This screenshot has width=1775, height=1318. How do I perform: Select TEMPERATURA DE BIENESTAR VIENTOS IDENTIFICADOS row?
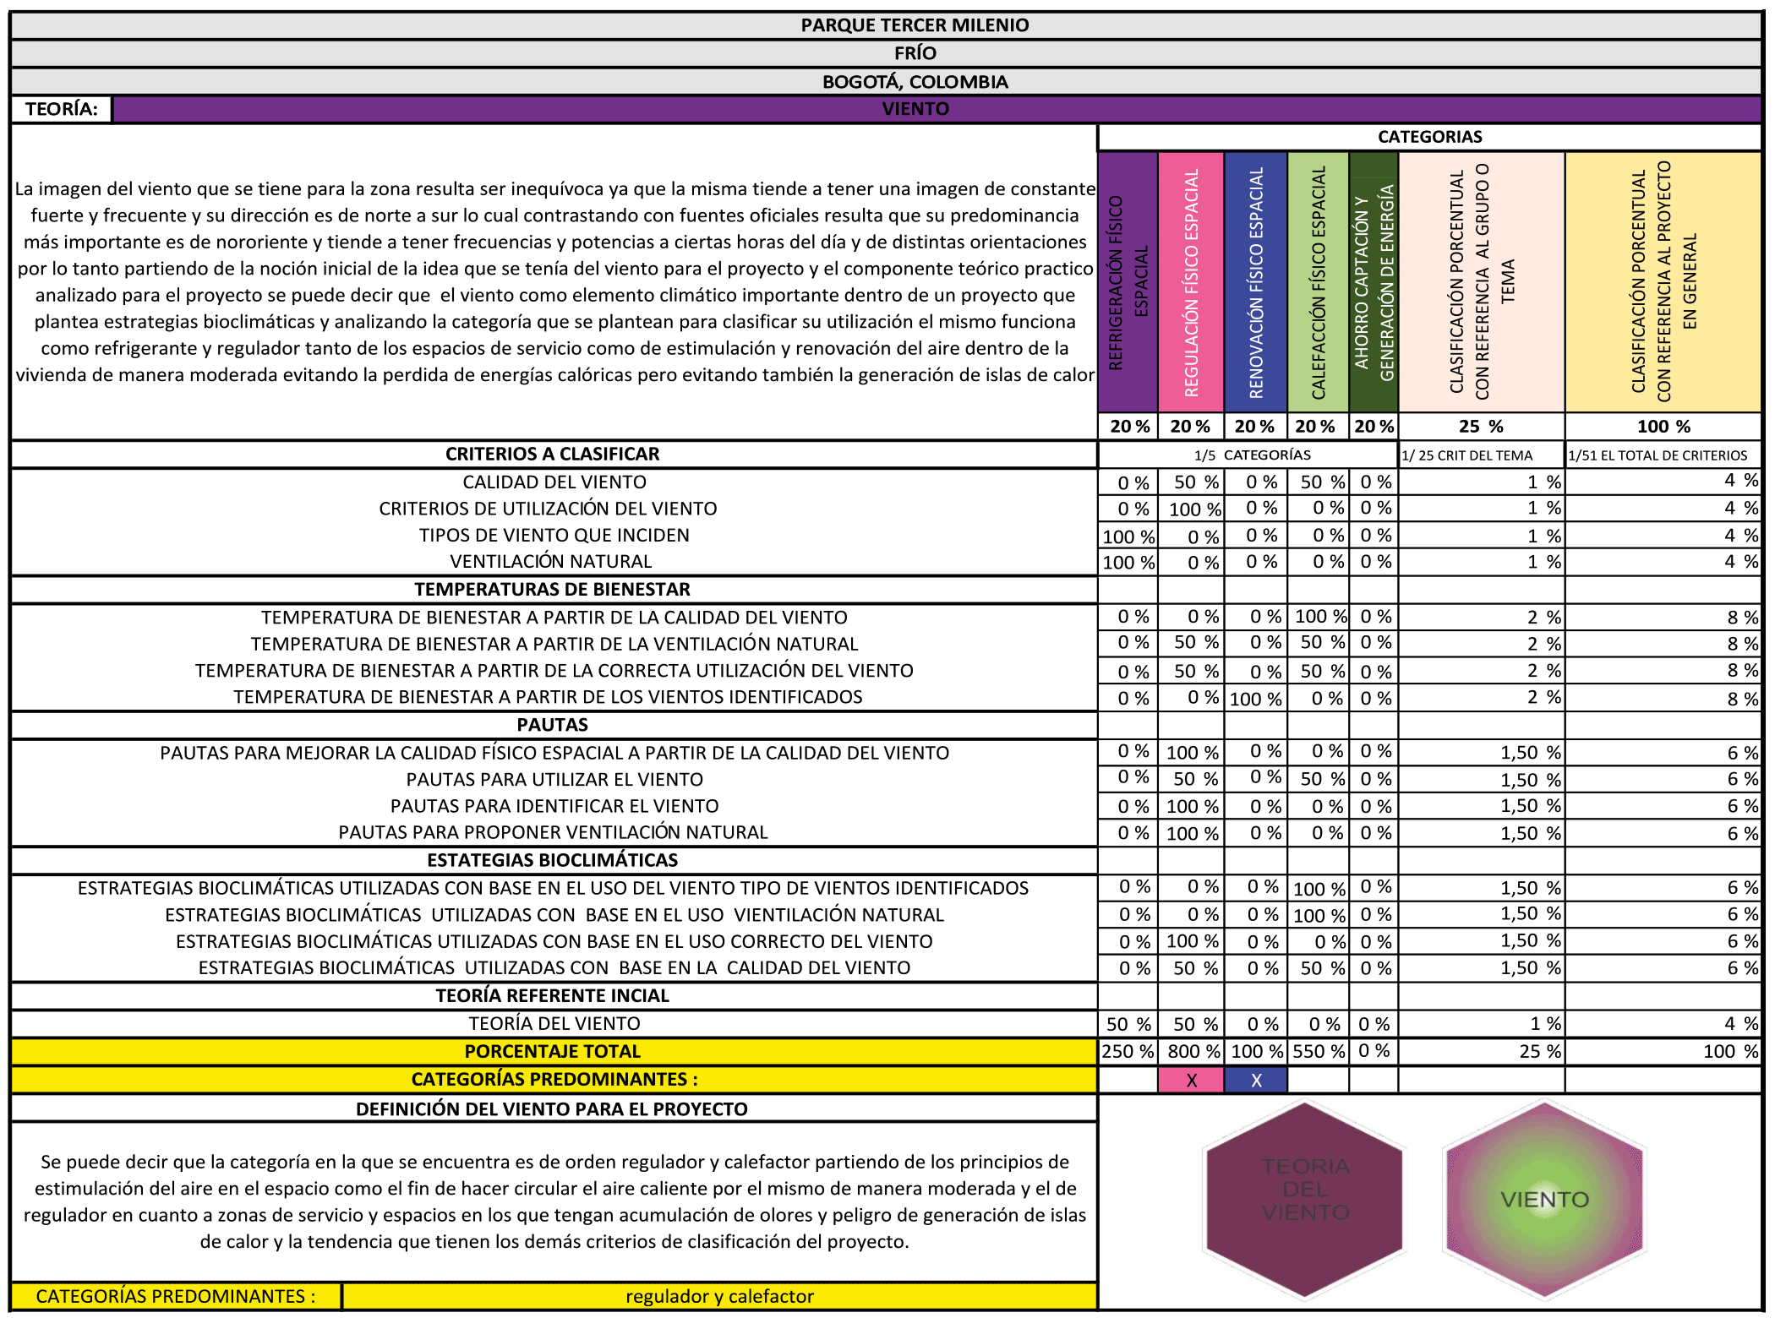[548, 697]
